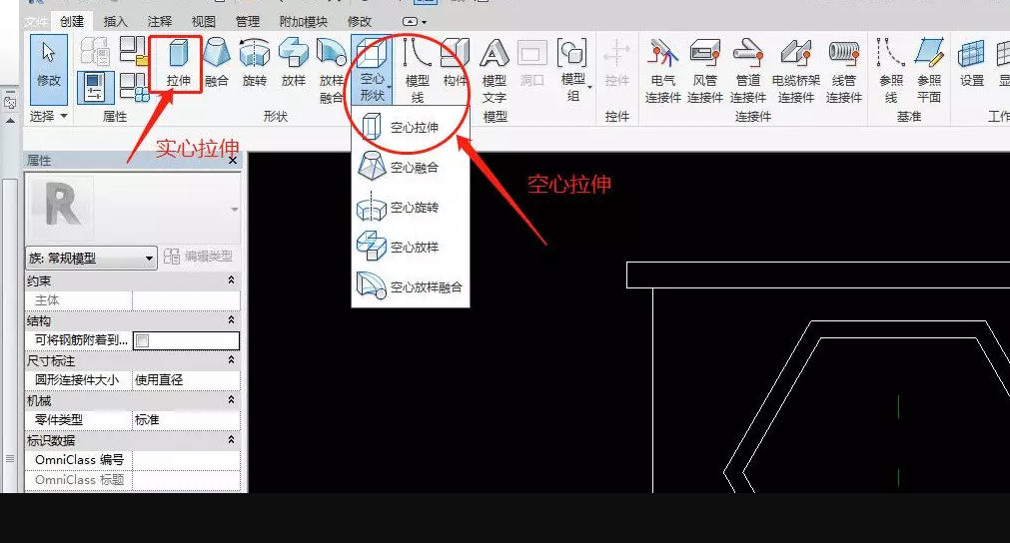Click the 构件 component tool
This screenshot has width=1010, height=543.
point(455,64)
